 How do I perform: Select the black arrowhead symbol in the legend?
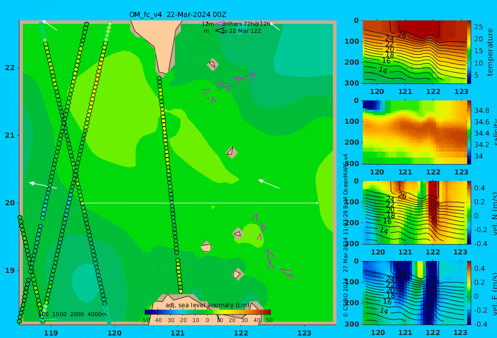[219, 31]
